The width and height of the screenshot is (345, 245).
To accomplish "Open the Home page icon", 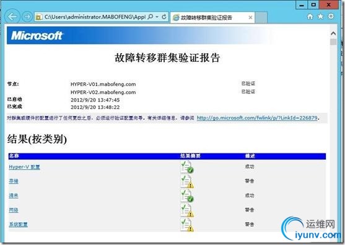I will click(x=310, y=17).
